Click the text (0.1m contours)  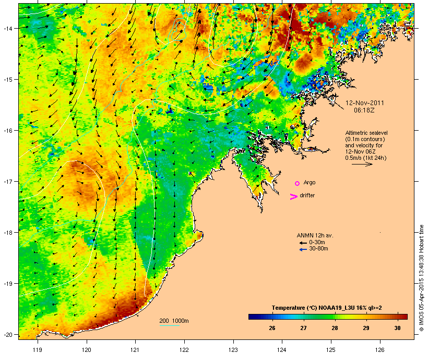365,139
